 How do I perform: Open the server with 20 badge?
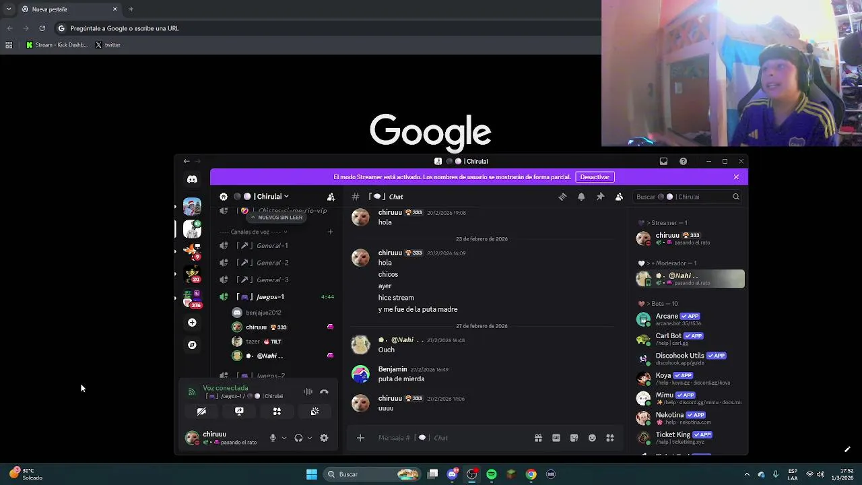click(x=192, y=274)
